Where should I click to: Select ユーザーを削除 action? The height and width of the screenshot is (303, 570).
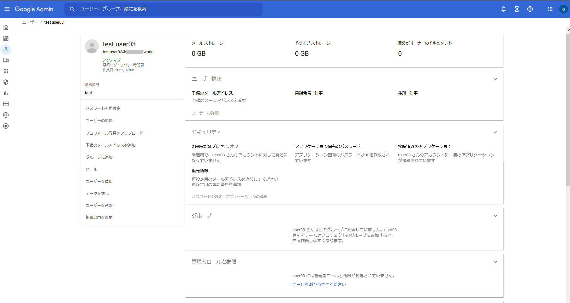[x=99, y=206]
